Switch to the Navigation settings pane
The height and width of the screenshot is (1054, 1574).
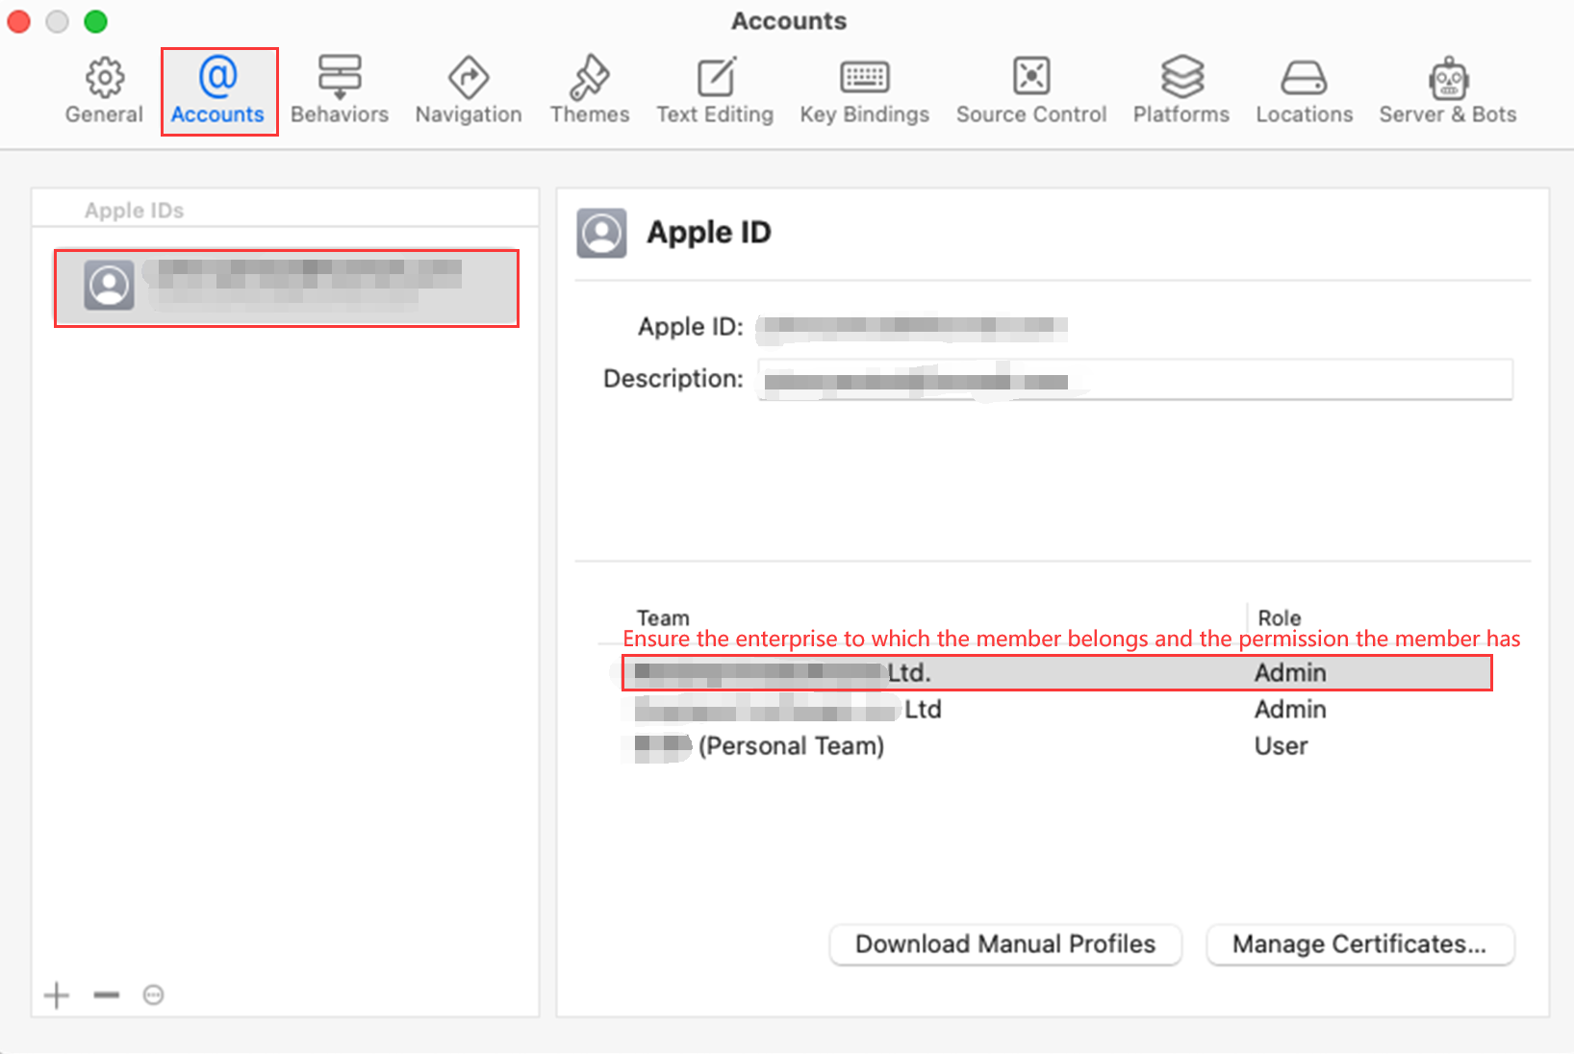(468, 88)
